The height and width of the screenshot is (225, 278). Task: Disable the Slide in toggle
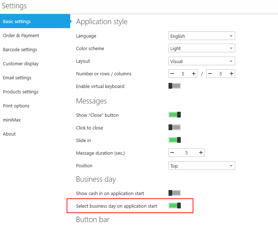175,140
